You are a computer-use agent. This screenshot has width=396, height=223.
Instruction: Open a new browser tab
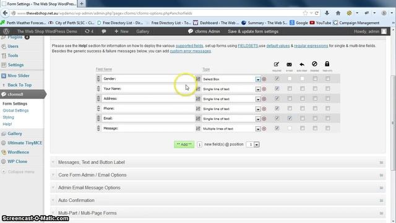click(82, 4)
